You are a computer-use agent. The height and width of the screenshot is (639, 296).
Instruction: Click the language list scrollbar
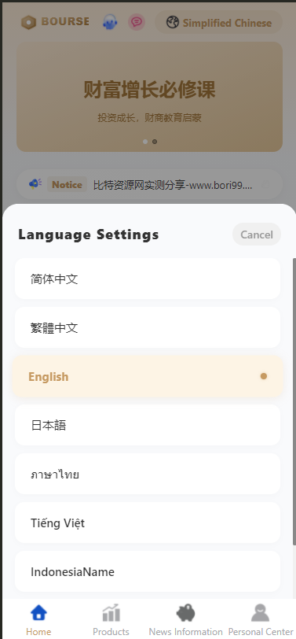pyautogui.click(x=294, y=401)
